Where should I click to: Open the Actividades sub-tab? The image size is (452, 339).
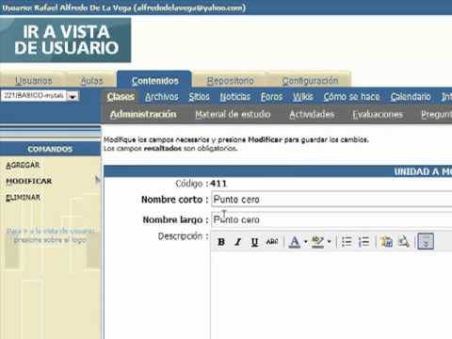click(312, 114)
